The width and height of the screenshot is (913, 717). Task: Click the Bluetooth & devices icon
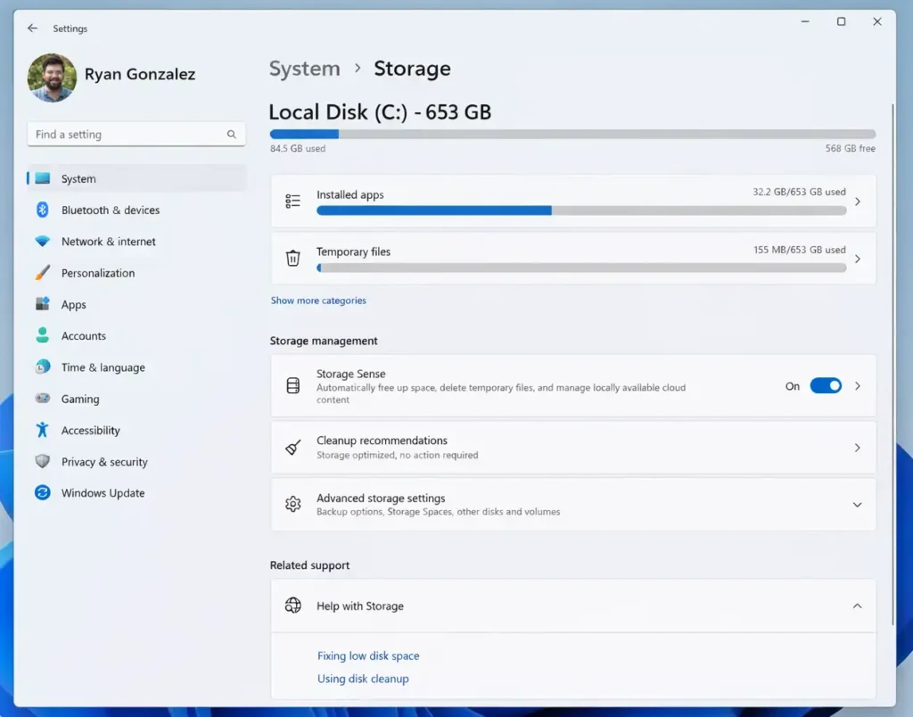pyautogui.click(x=42, y=210)
